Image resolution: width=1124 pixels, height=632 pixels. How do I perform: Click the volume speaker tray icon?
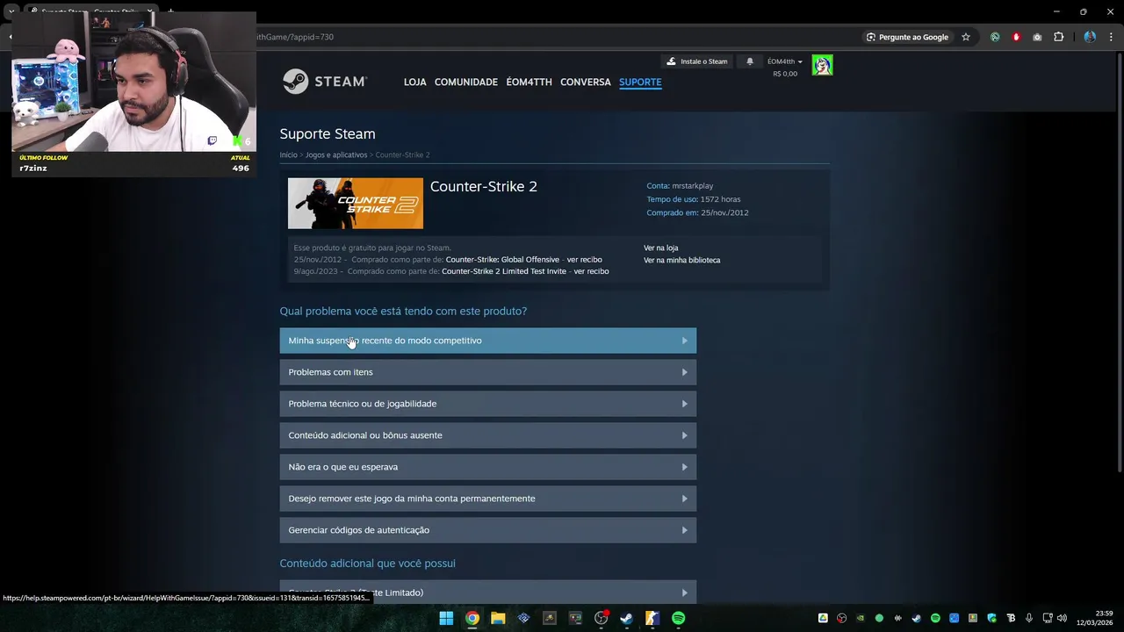point(1062,618)
